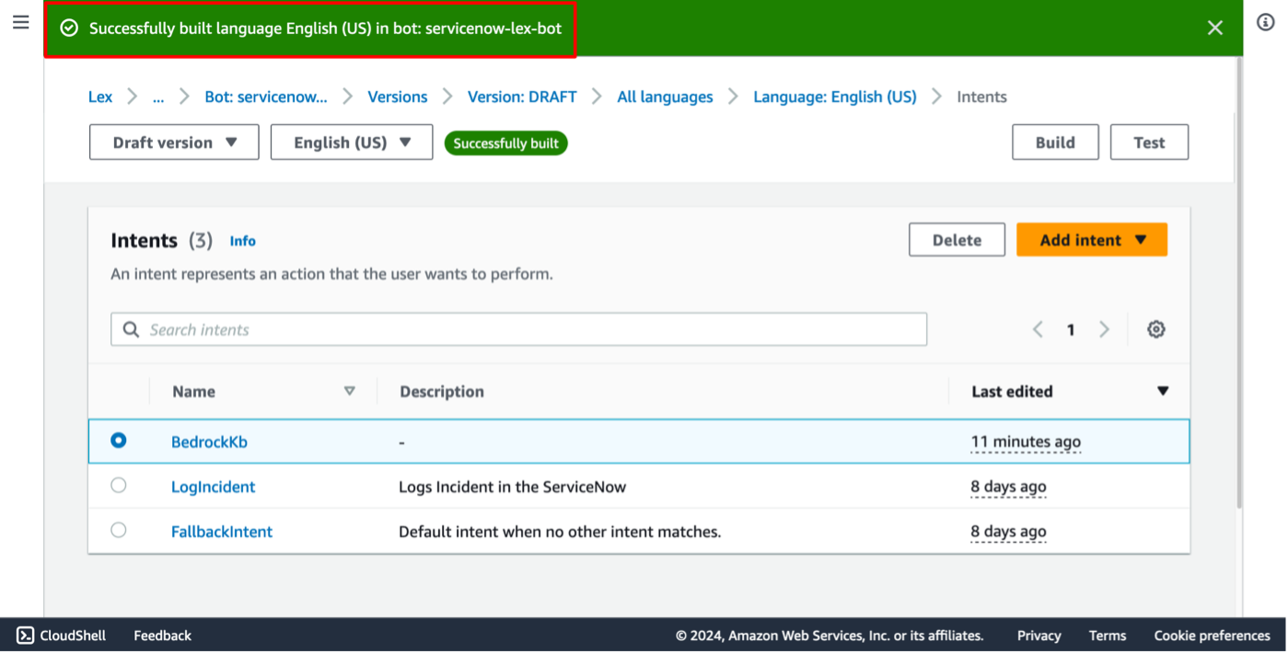The image size is (1288, 654).
Task: Open the English (US) language dropdown
Action: [x=352, y=143]
